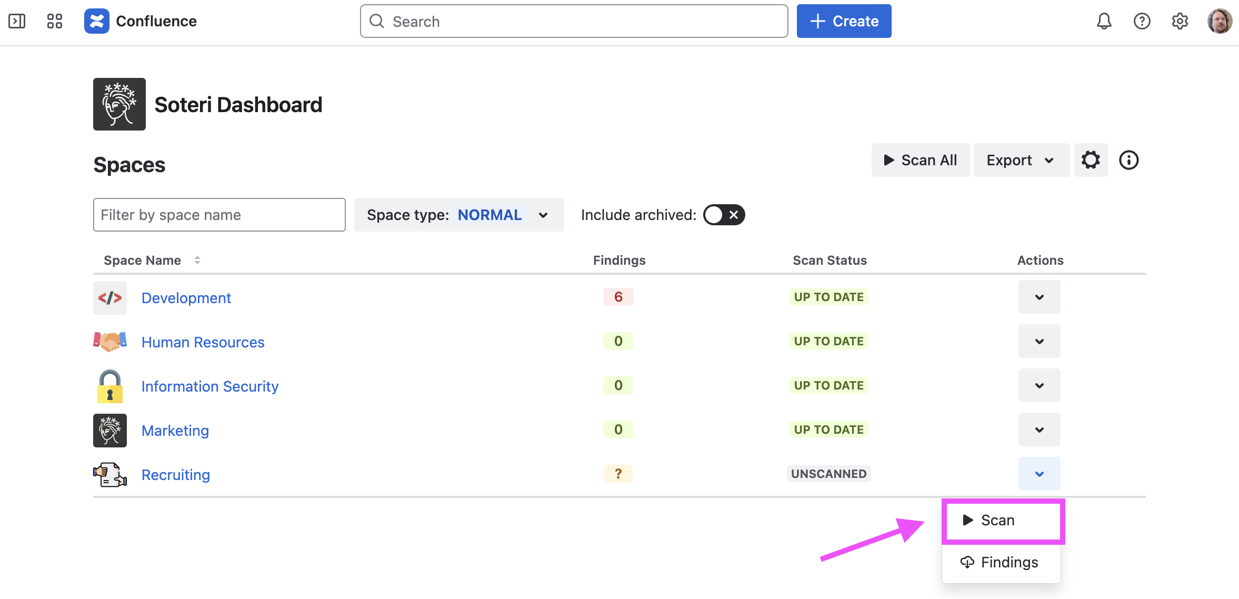This screenshot has height=599, width=1239.
Task: Click the Filter by space name field
Action: coord(219,215)
